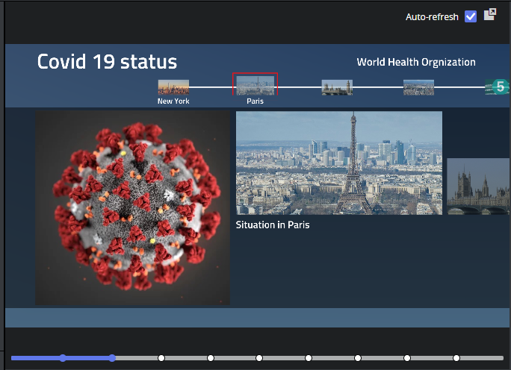This screenshot has width=511, height=370.
Task: Jump to first blue progress marker
Action: click(x=63, y=358)
